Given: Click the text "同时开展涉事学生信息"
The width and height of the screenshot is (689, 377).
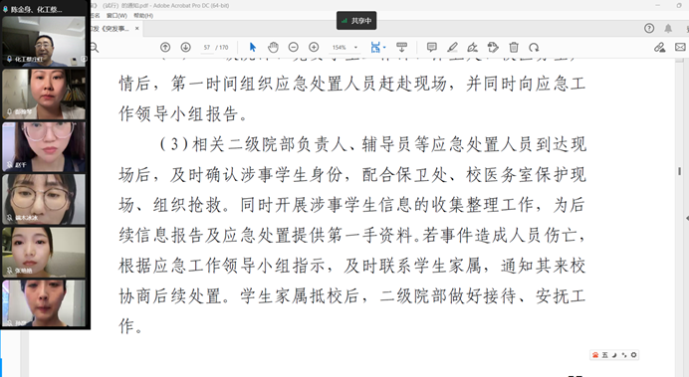Looking at the screenshot, I should [x=327, y=205].
